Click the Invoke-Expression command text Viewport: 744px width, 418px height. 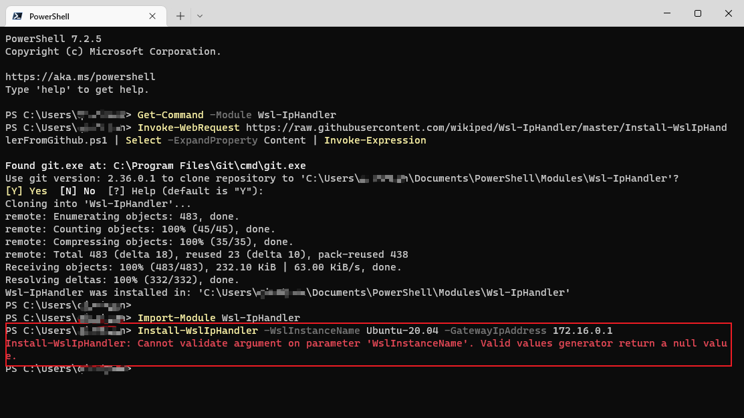[x=374, y=140]
